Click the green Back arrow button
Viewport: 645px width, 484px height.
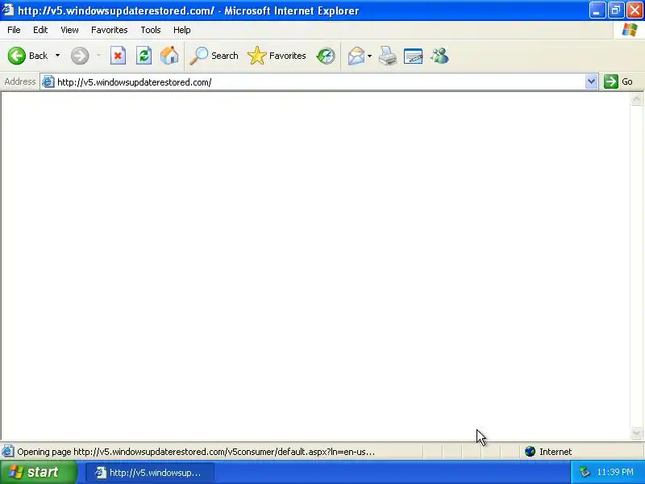pyautogui.click(x=17, y=56)
